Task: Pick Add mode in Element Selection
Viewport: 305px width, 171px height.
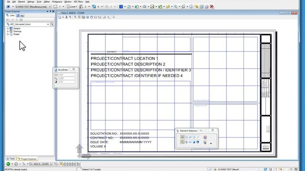Action: click(186, 142)
